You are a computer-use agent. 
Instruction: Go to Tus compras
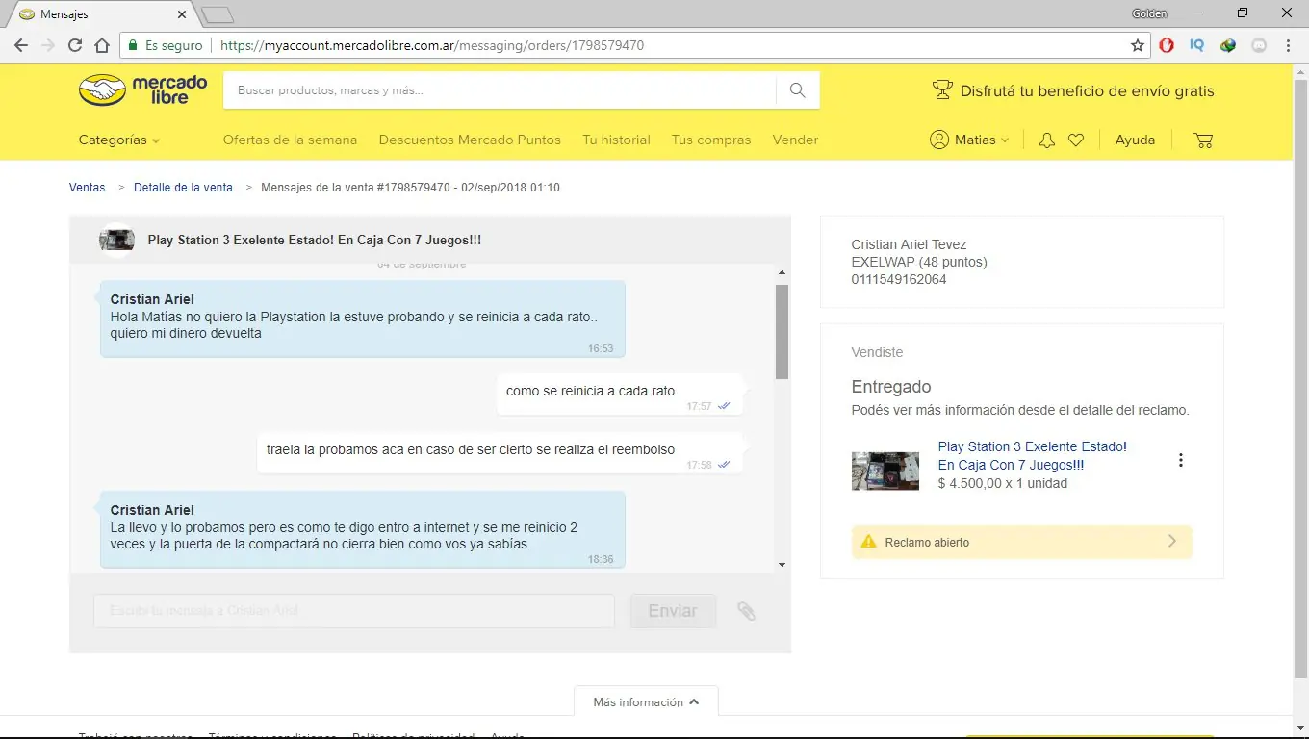pos(711,140)
